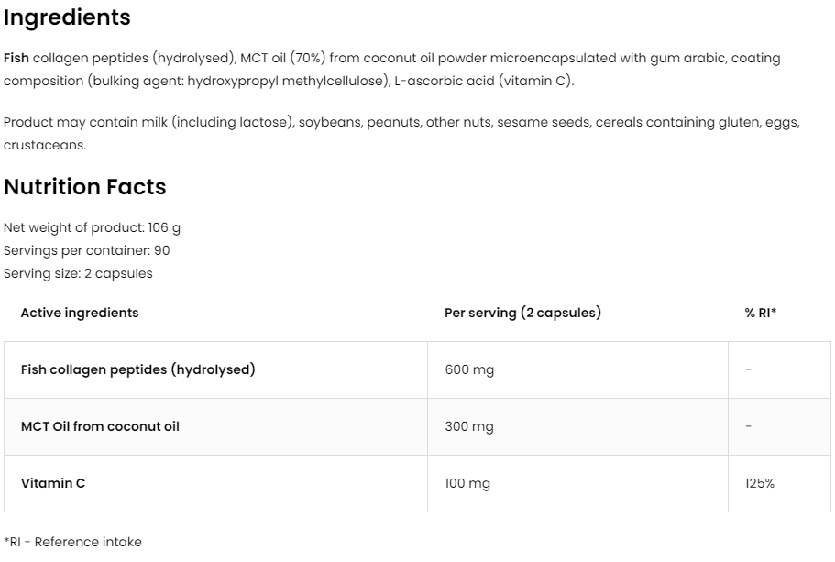The width and height of the screenshot is (835, 562).
Task: Click the Per serving (2 capsules) header
Action: [522, 313]
